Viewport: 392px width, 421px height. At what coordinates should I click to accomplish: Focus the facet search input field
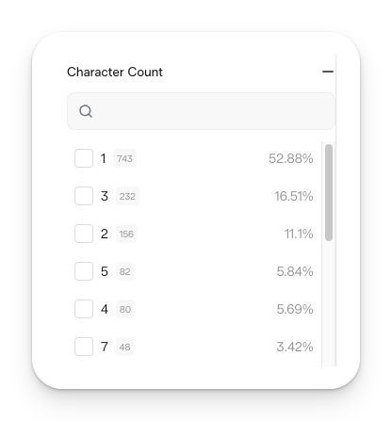click(x=201, y=111)
